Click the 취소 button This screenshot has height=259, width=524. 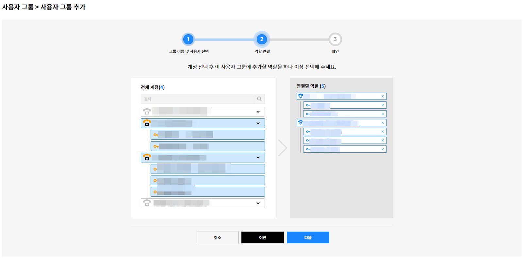click(x=217, y=237)
